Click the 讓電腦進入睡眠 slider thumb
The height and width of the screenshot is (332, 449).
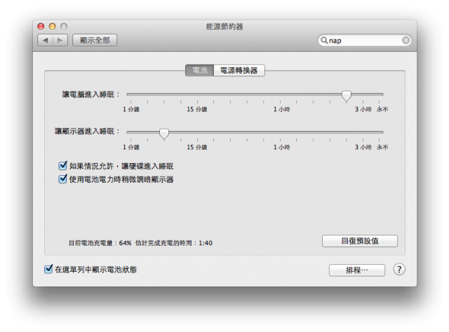tap(346, 96)
